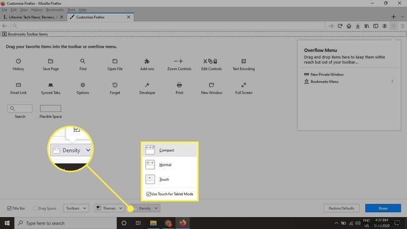Click the blue Done button

pos(383,208)
